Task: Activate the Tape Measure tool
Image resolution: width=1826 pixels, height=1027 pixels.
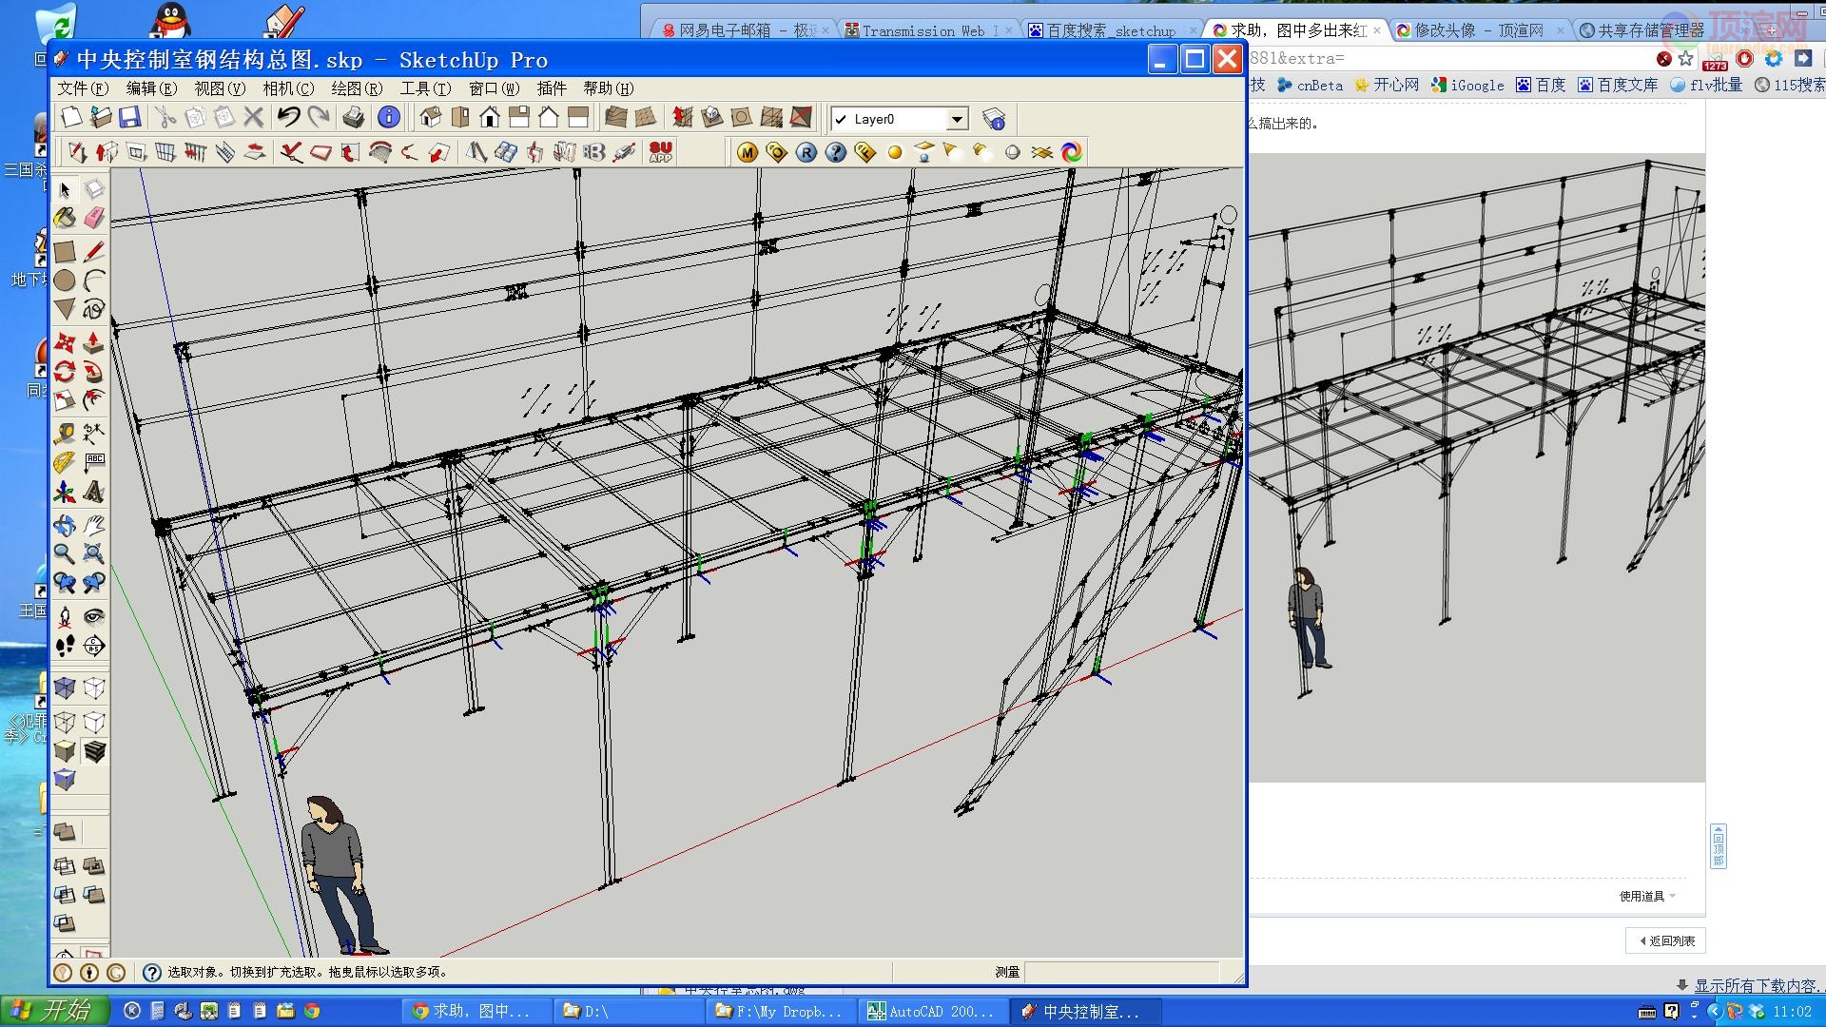Action: pyautogui.click(x=65, y=434)
